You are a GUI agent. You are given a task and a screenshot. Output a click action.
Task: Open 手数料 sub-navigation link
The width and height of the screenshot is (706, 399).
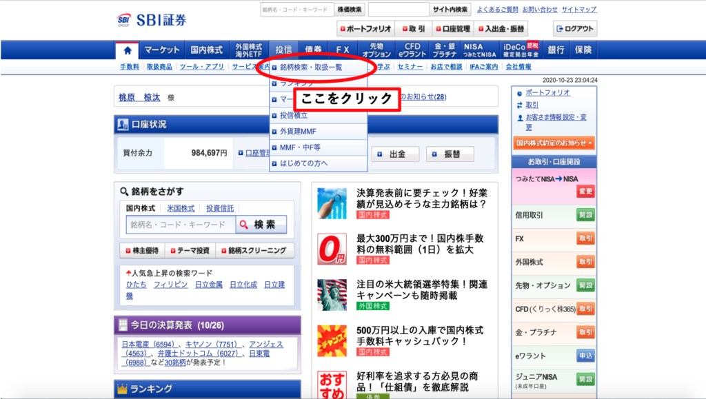point(130,67)
